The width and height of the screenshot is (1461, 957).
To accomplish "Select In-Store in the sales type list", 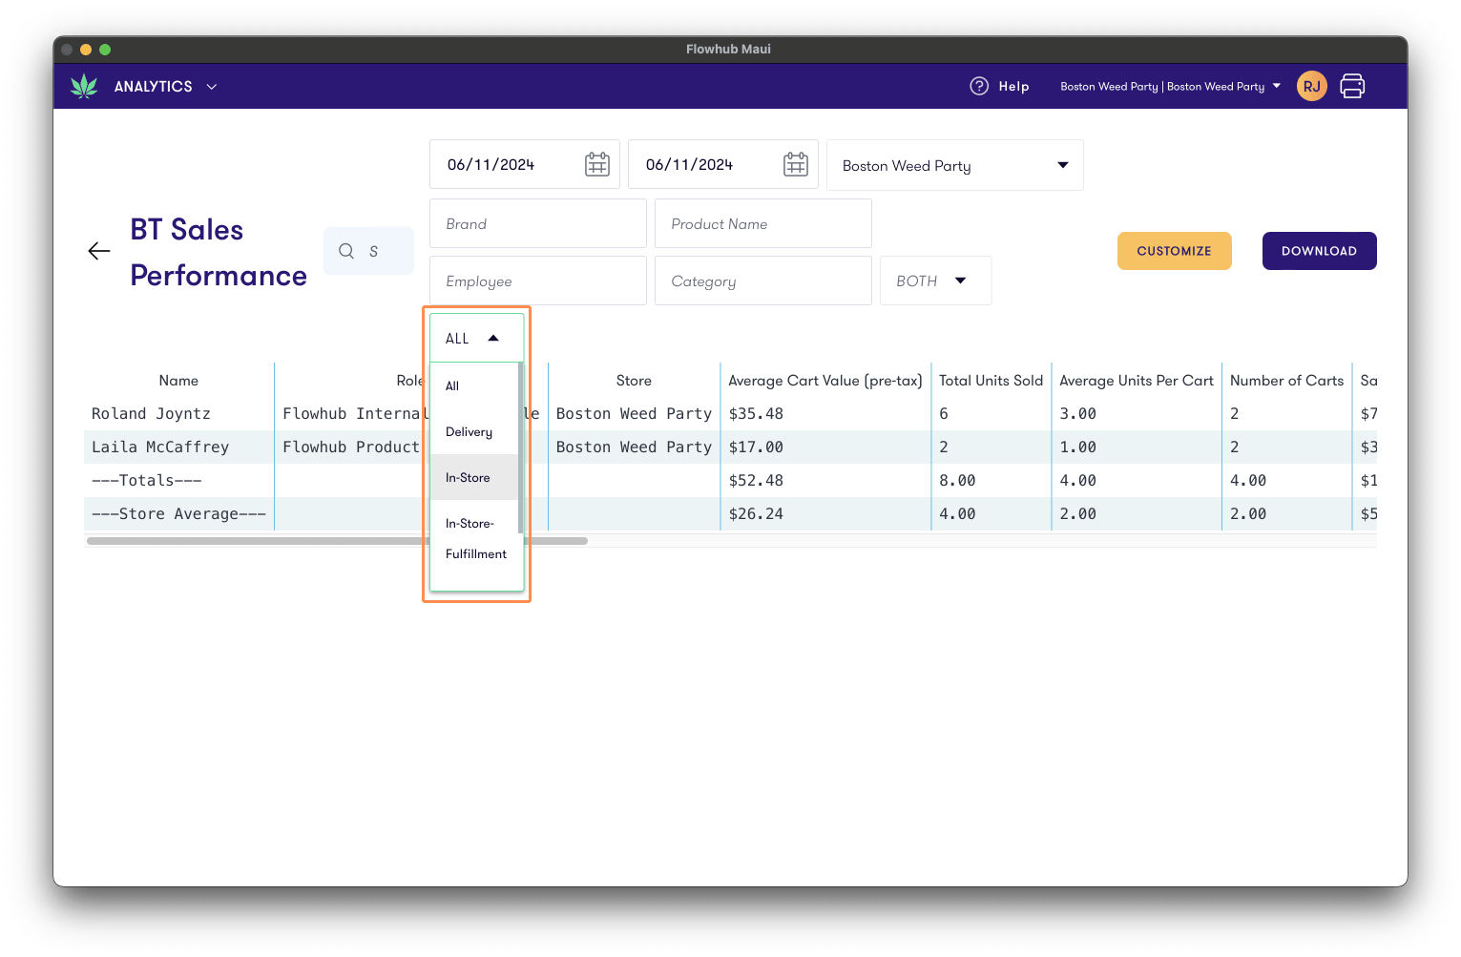I will coord(468,477).
